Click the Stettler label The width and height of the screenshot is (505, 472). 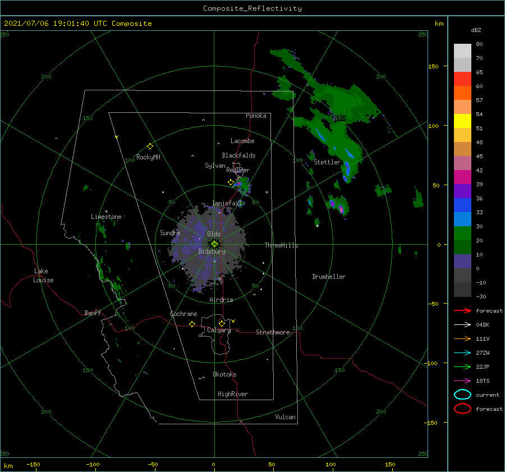(x=327, y=162)
